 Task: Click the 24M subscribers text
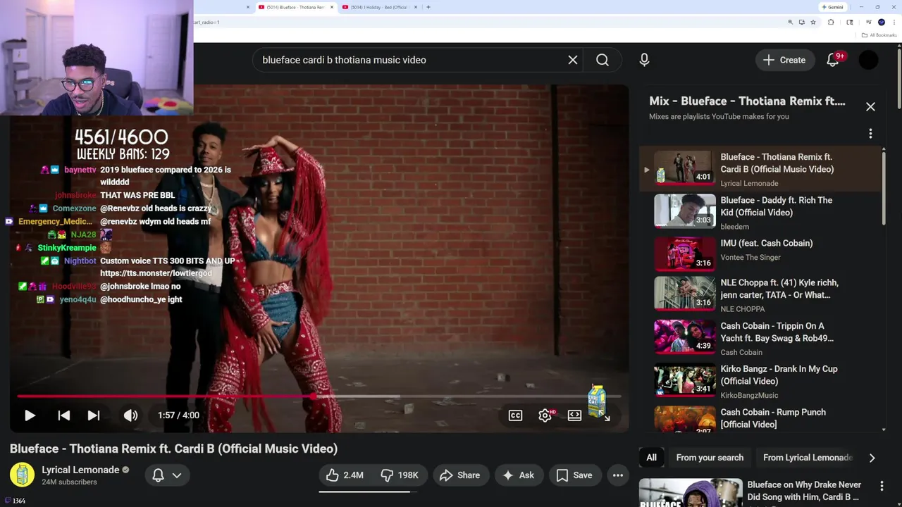click(x=69, y=482)
